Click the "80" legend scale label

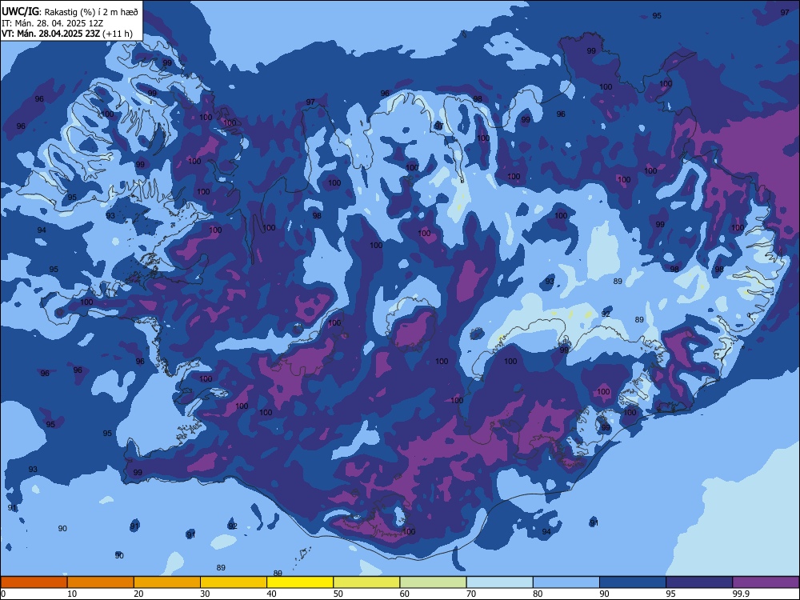(x=538, y=594)
